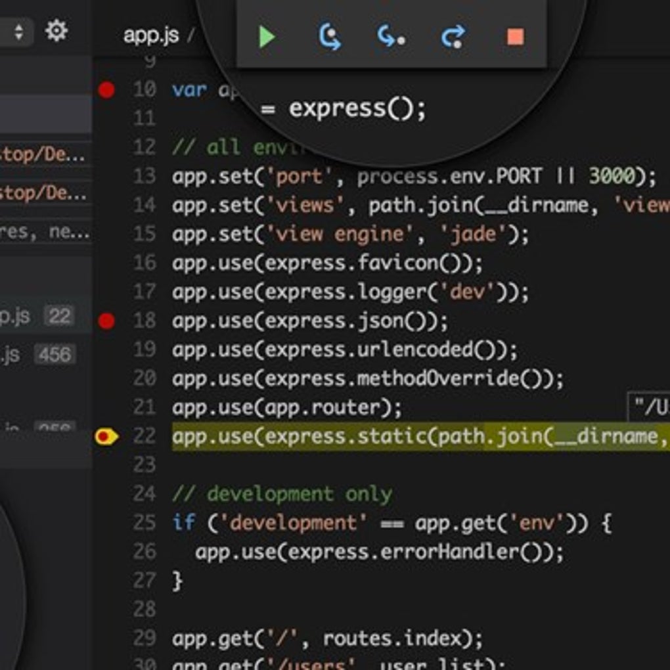Image resolution: width=670 pixels, height=670 pixels.
Task: Click gutter beside line 13 to add breakpoint
Action: coord(106,177)
